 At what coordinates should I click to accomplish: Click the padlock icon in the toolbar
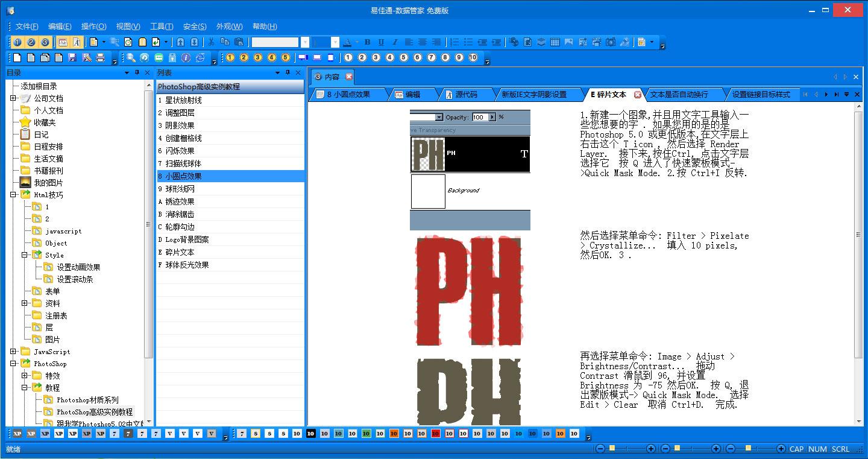172,58
